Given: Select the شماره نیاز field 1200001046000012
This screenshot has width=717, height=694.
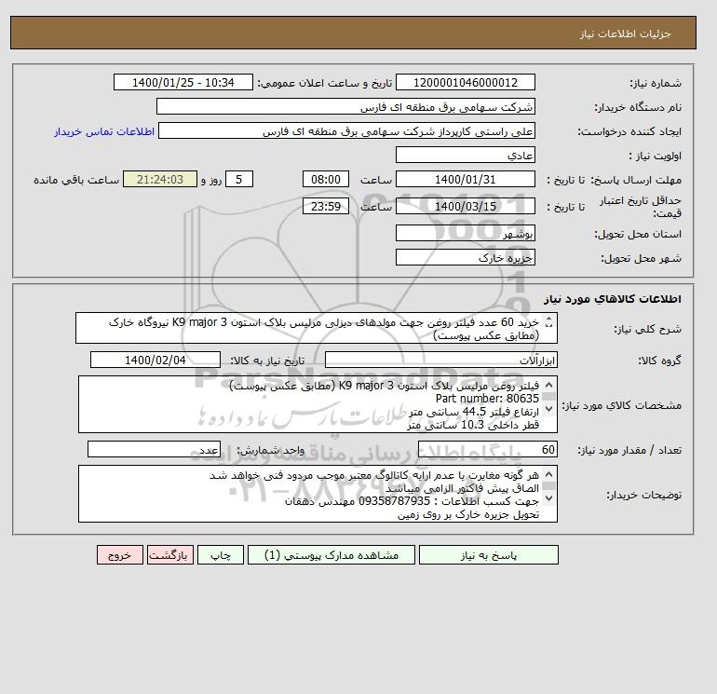Looking at the screenshot, I should click(x=465, y=82).
